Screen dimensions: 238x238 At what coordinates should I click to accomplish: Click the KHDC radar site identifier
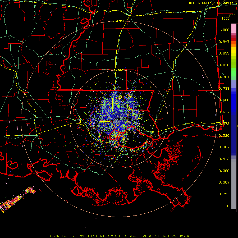148,236
